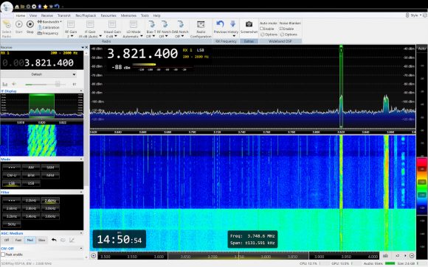Switch to the Favourites ribbon tab
The image size is (428, 267).
pyautogui.click(x=108, y=15)
